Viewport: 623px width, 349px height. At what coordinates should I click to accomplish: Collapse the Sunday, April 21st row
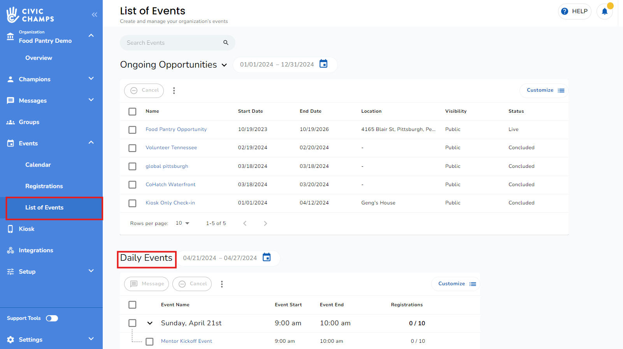tap(150, 323)
